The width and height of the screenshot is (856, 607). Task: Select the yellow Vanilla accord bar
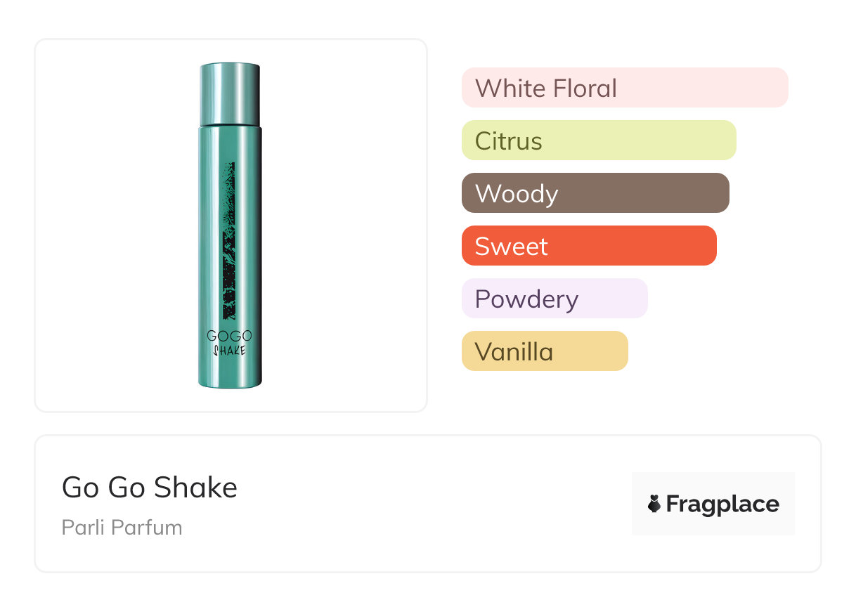click(544, 351)
